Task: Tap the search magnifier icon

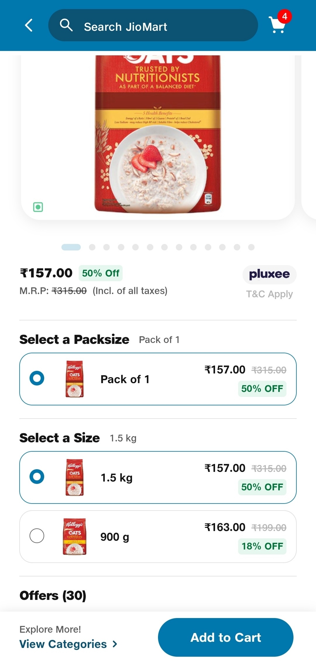Action: click(66, 25)
